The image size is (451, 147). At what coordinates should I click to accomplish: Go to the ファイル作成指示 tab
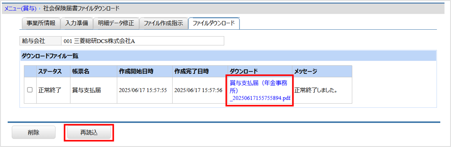pyautogui.click(x=163, y=23)
